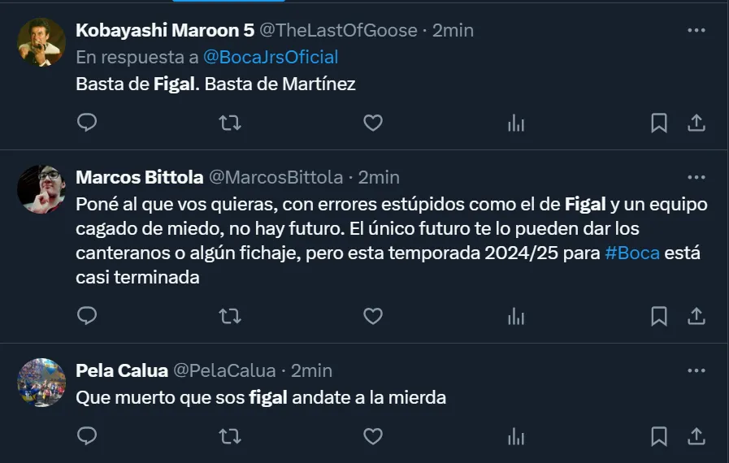Open more options for Pela Calua's tweet

click(x=696, y=370)
